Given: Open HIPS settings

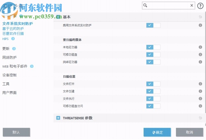Looking at the screenshot, I should [5, 39].
